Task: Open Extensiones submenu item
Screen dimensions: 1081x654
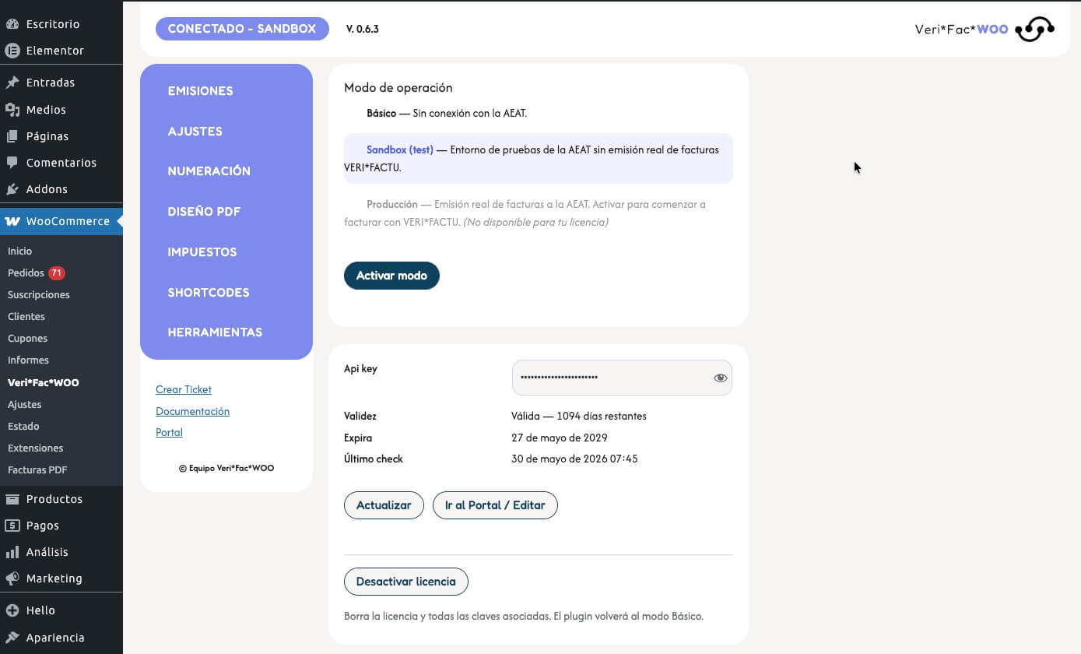Action: click(x=36, y=448)
